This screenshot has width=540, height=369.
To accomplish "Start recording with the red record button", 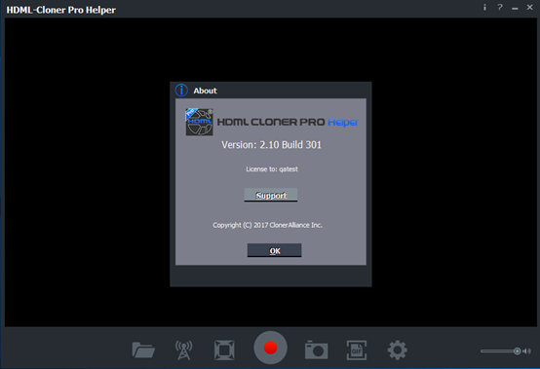I will tap(270, 348).
